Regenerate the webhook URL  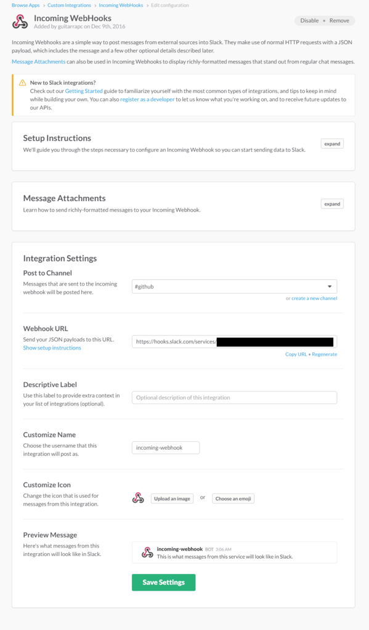coord(324,354)
